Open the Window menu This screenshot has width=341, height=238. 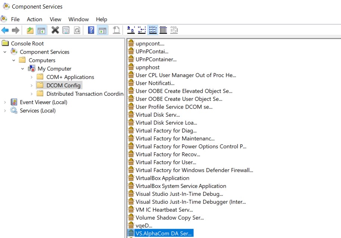click(x=78, y=19)
